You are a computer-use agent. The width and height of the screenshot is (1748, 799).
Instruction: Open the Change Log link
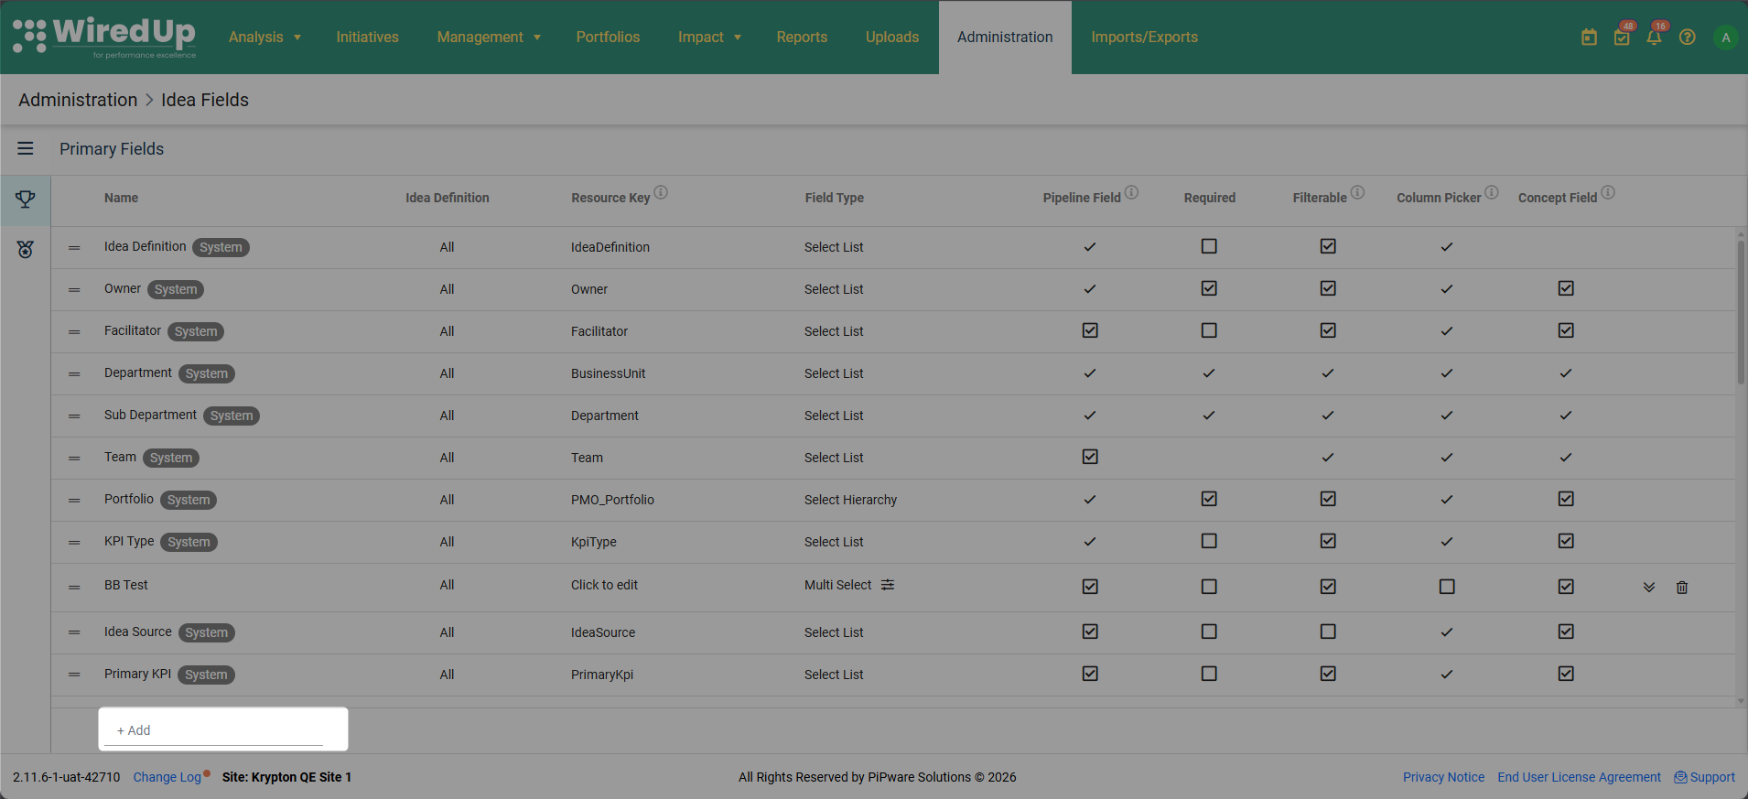[x=167, y=777]
